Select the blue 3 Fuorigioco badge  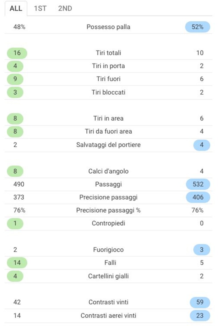(202, 250)
